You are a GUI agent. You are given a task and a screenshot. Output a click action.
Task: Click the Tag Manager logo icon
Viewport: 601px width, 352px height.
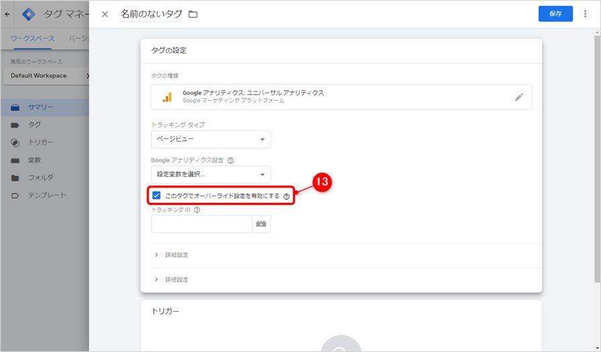tap(29, 15)
